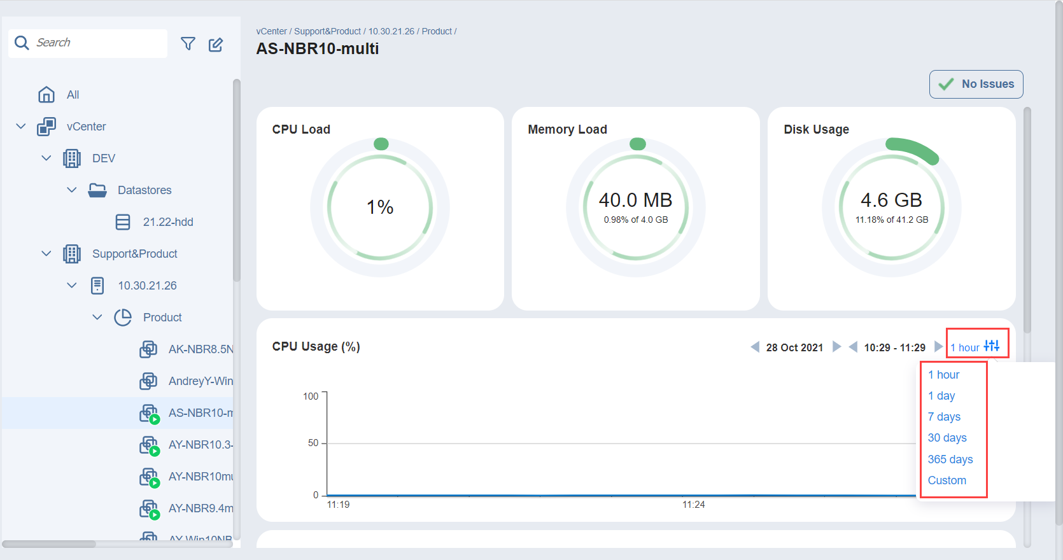This screenshot has height=560, width=1063.
Task: Click the AS-NBR10-m running VM icon
Action: pyautogui.click(x=150, y=414)
